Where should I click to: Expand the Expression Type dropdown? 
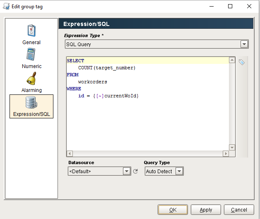244,44
